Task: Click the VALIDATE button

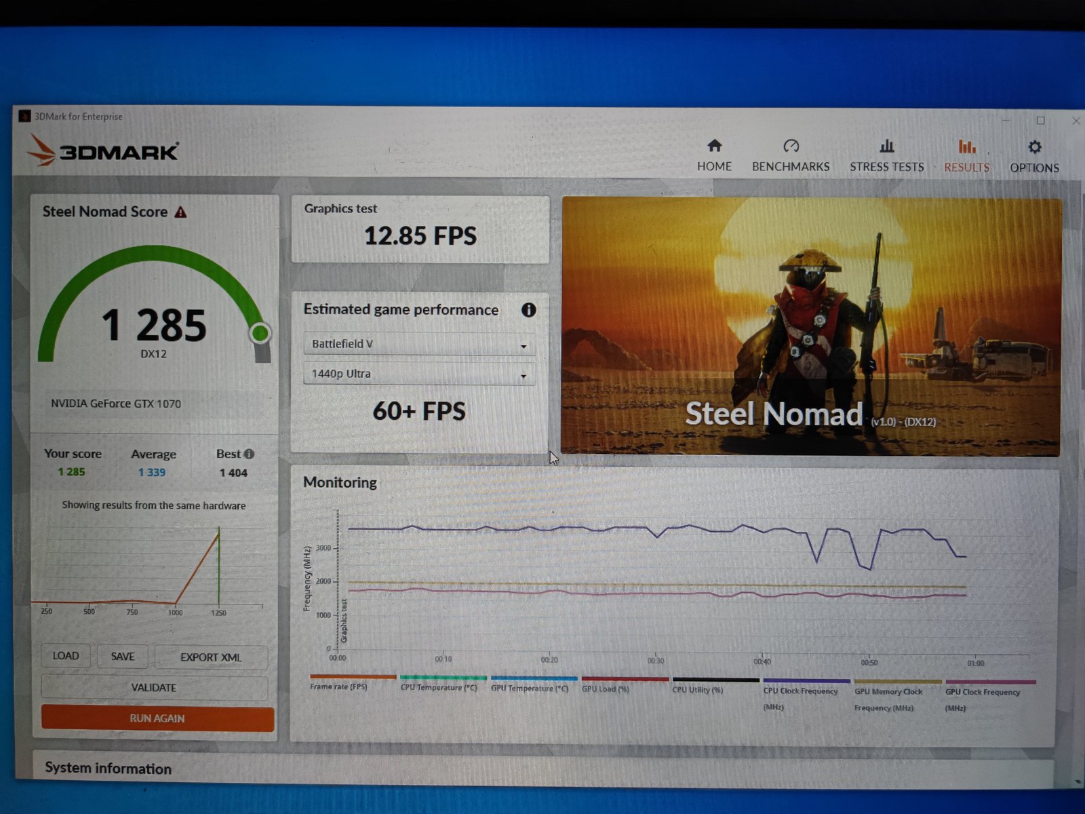Action: point(154,688)
